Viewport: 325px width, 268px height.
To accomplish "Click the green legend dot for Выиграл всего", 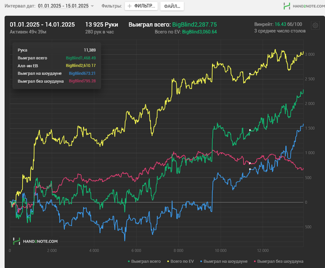I will pos(129,261).
